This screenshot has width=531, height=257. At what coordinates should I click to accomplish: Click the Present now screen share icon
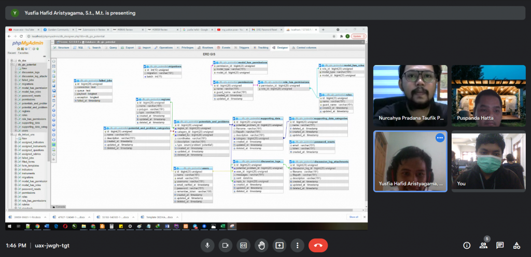pyautogui.click(x=280, y=246)
